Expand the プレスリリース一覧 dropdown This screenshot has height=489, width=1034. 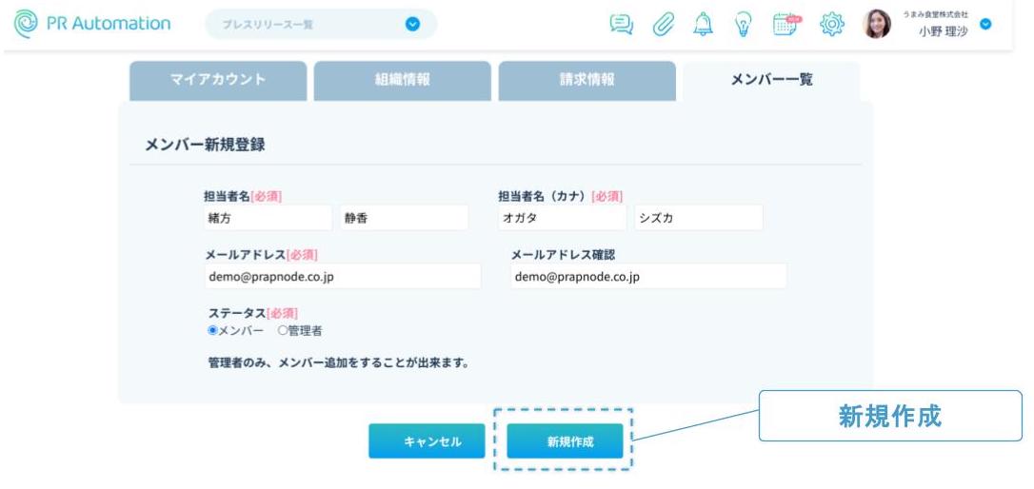click(x=412, y=25)
